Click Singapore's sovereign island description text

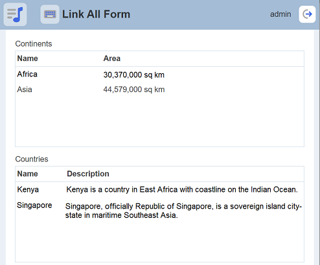click(x=183, y=211)
